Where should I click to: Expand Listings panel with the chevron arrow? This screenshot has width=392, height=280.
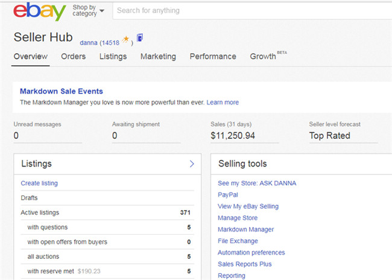[192, 164]
